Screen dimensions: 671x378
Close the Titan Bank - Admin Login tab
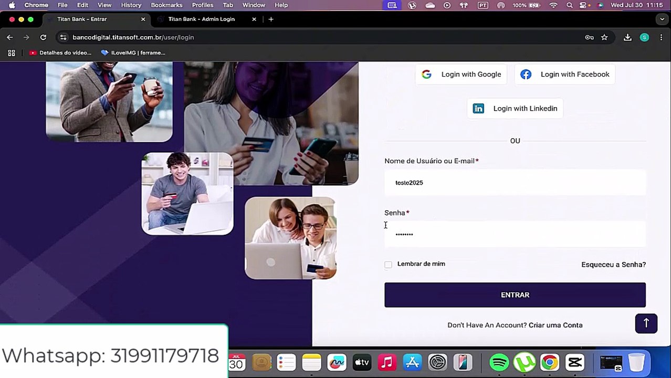(x=254, y=19)
